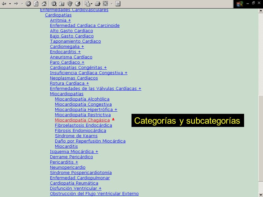Expand the Paro Cardíaco + category
The width and height of the screenshot is (263, 197).
[67, 62]
